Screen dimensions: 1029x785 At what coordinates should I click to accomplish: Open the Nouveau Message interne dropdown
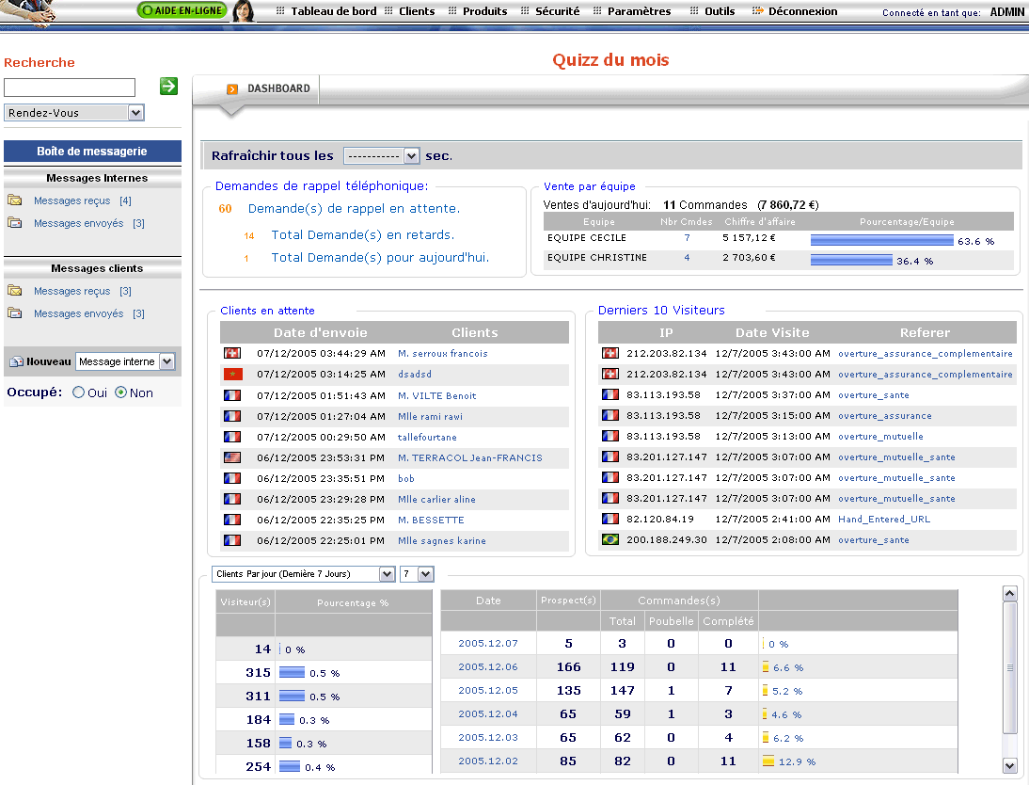point(125,361)
